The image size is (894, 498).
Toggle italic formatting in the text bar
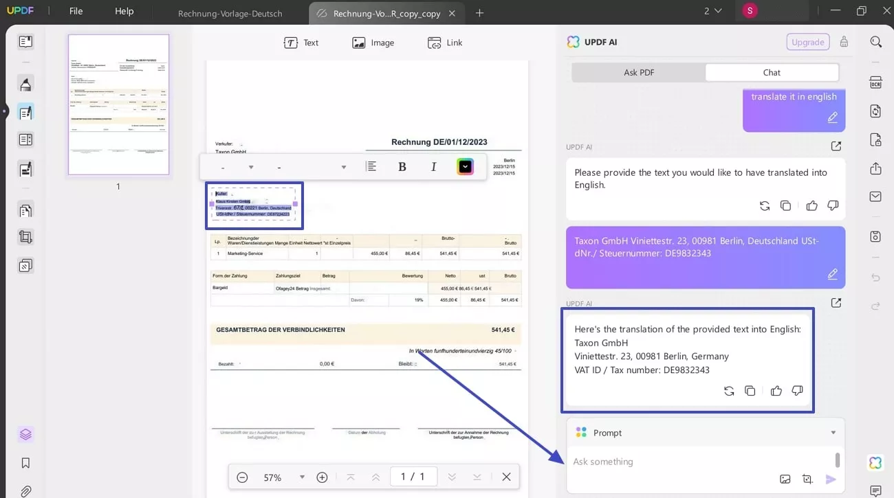coord(433,166)
